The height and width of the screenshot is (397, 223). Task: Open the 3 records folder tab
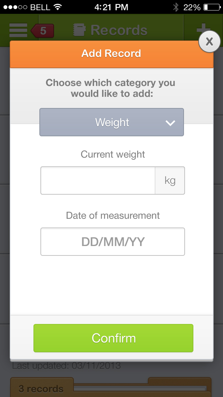(x=41, y=388)
